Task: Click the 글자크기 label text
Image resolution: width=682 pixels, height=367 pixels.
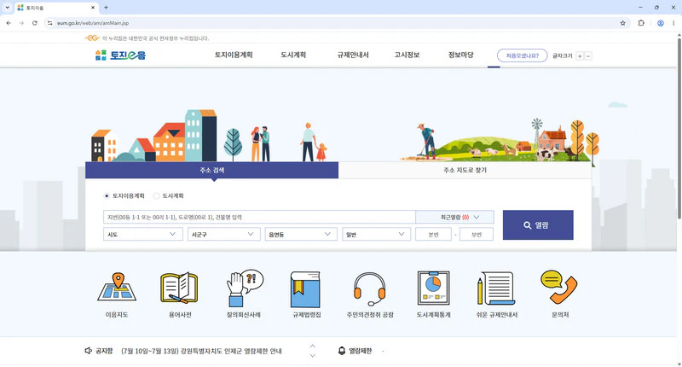Action: 562,56
